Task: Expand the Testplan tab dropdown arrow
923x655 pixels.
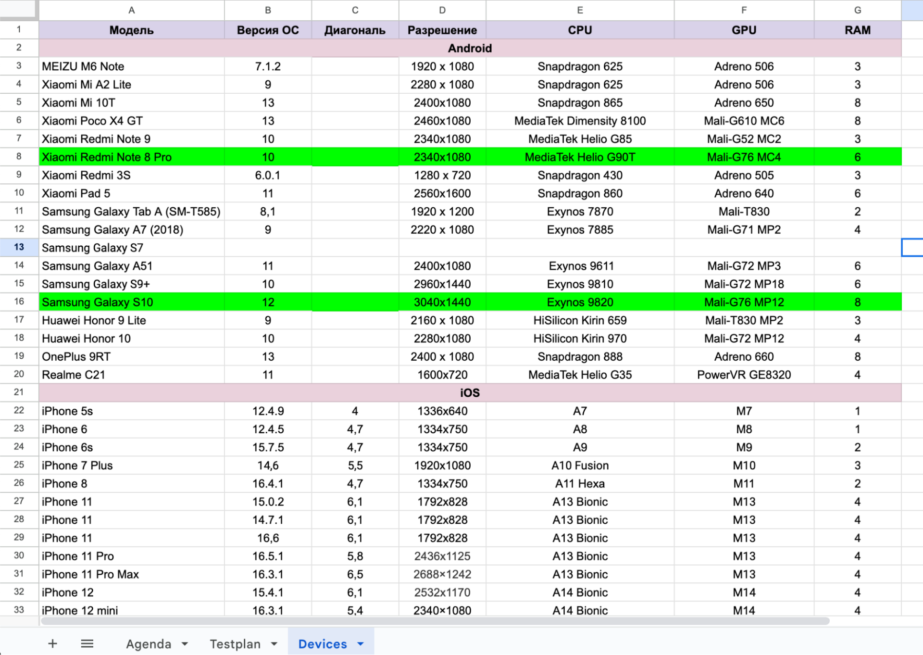Action: pos(274,644)
